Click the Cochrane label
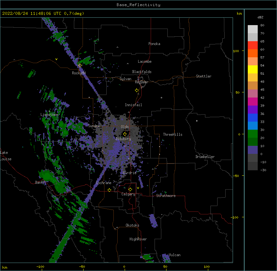277x271 pixels. tap(103, 183)
